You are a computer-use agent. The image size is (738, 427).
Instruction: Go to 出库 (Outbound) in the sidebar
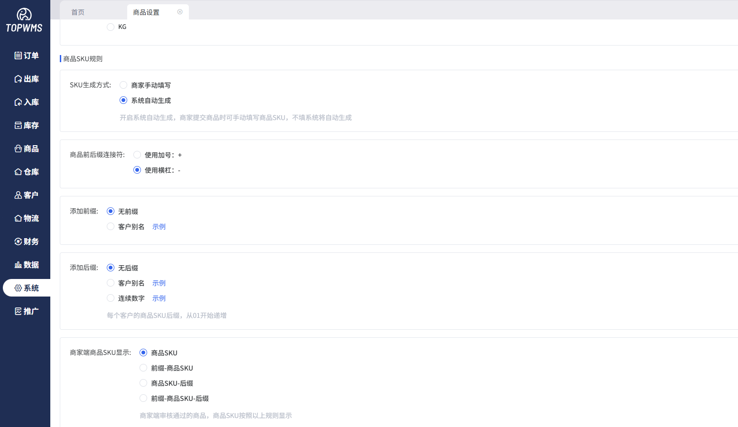click(x=18, y=79)
